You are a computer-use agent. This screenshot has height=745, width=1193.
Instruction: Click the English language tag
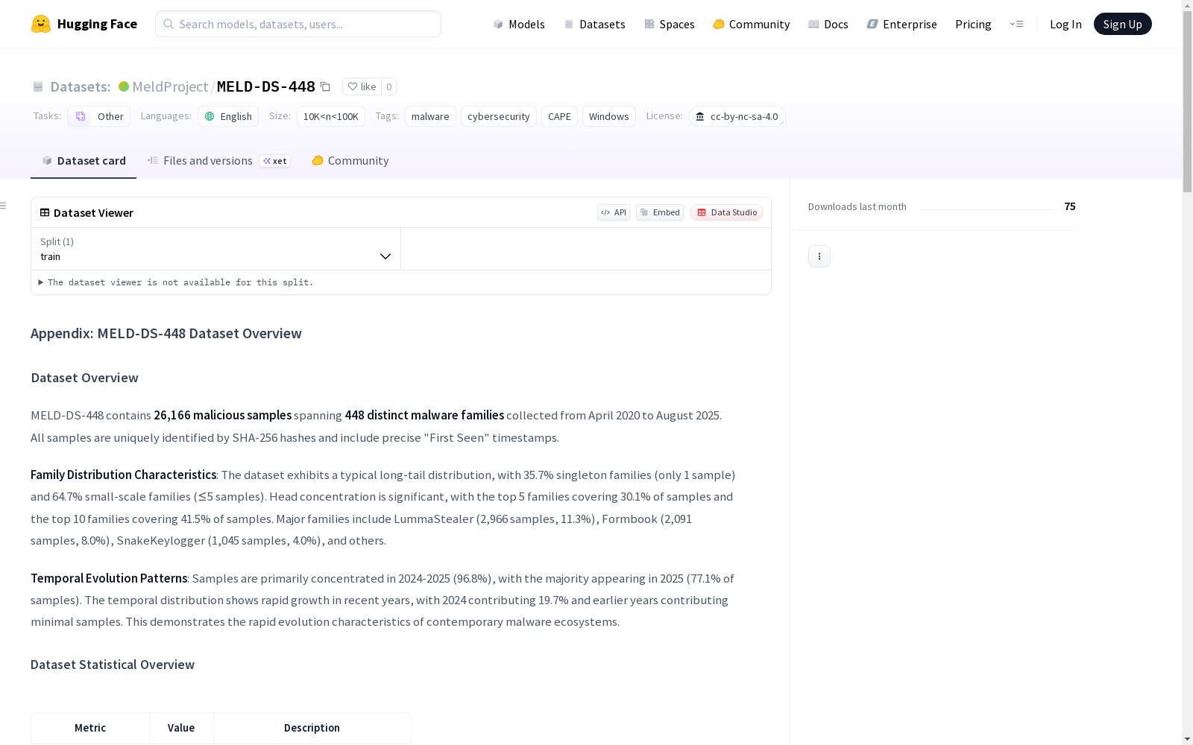tap(228, 116)
